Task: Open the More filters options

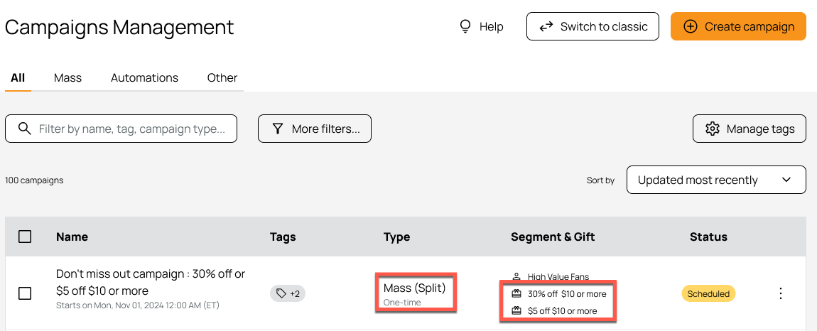Action: 315,129
